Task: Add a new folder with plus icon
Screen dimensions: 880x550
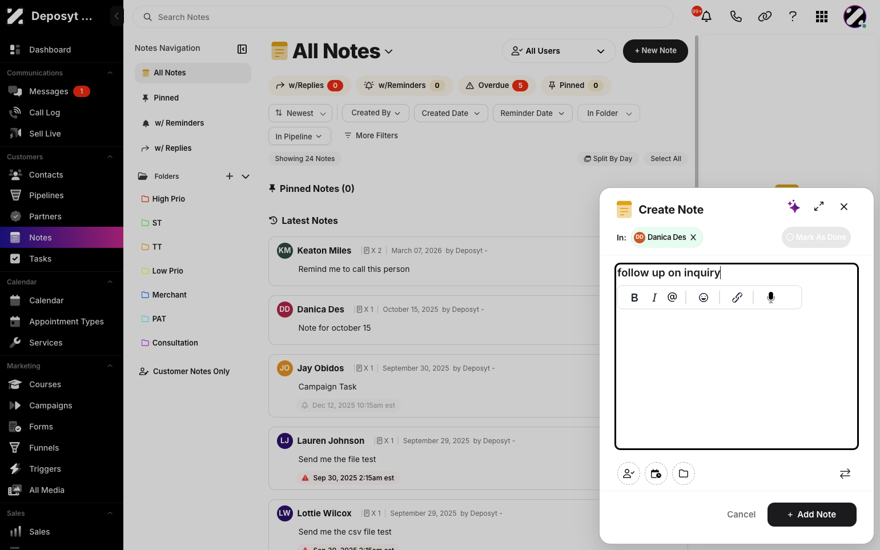Action: [x=230, y=176]
